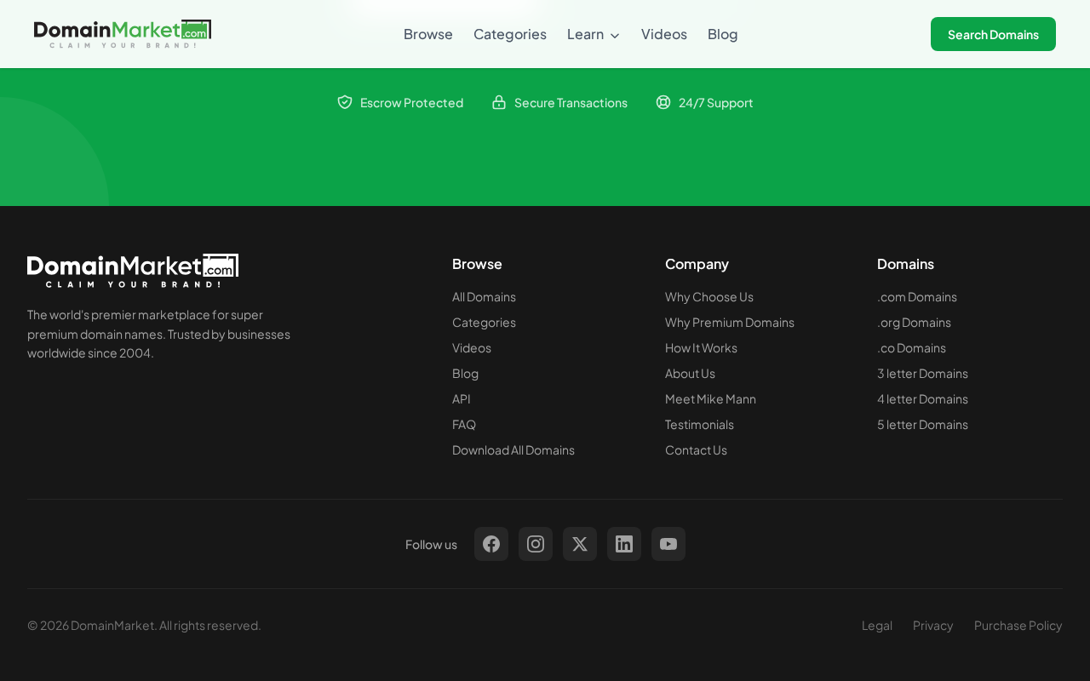Open the Meet Mike Mann link
The height and width of the screenshot is (681, 1090).
point(710,399)
